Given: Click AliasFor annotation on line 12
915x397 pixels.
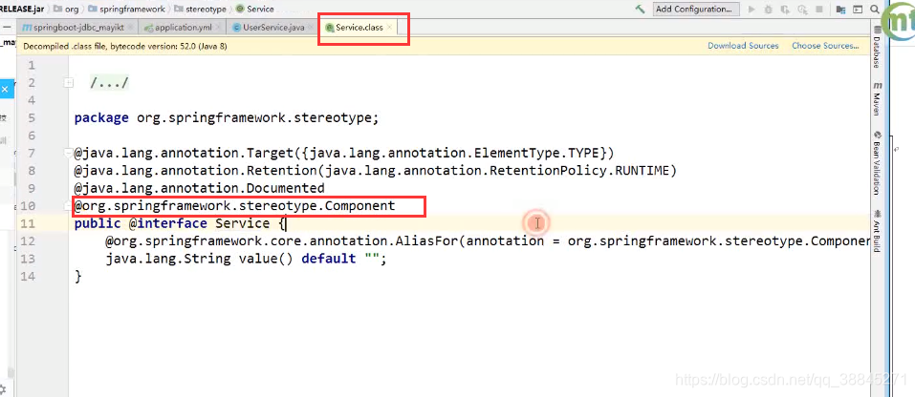Looking at the screenshot, I should [488, 241].
